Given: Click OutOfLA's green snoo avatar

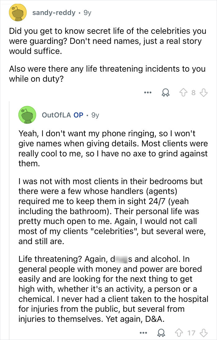Looking at the screenshot, I should click(27, 115).
